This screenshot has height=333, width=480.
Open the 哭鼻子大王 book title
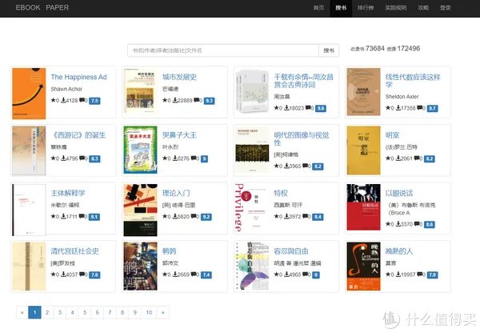click(x=179, y=135)
